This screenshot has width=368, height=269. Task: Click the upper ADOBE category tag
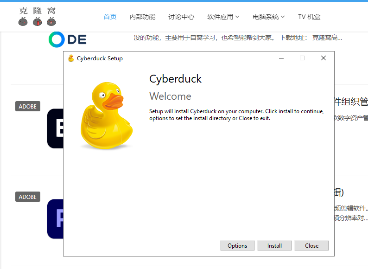[x=28, y=106]
